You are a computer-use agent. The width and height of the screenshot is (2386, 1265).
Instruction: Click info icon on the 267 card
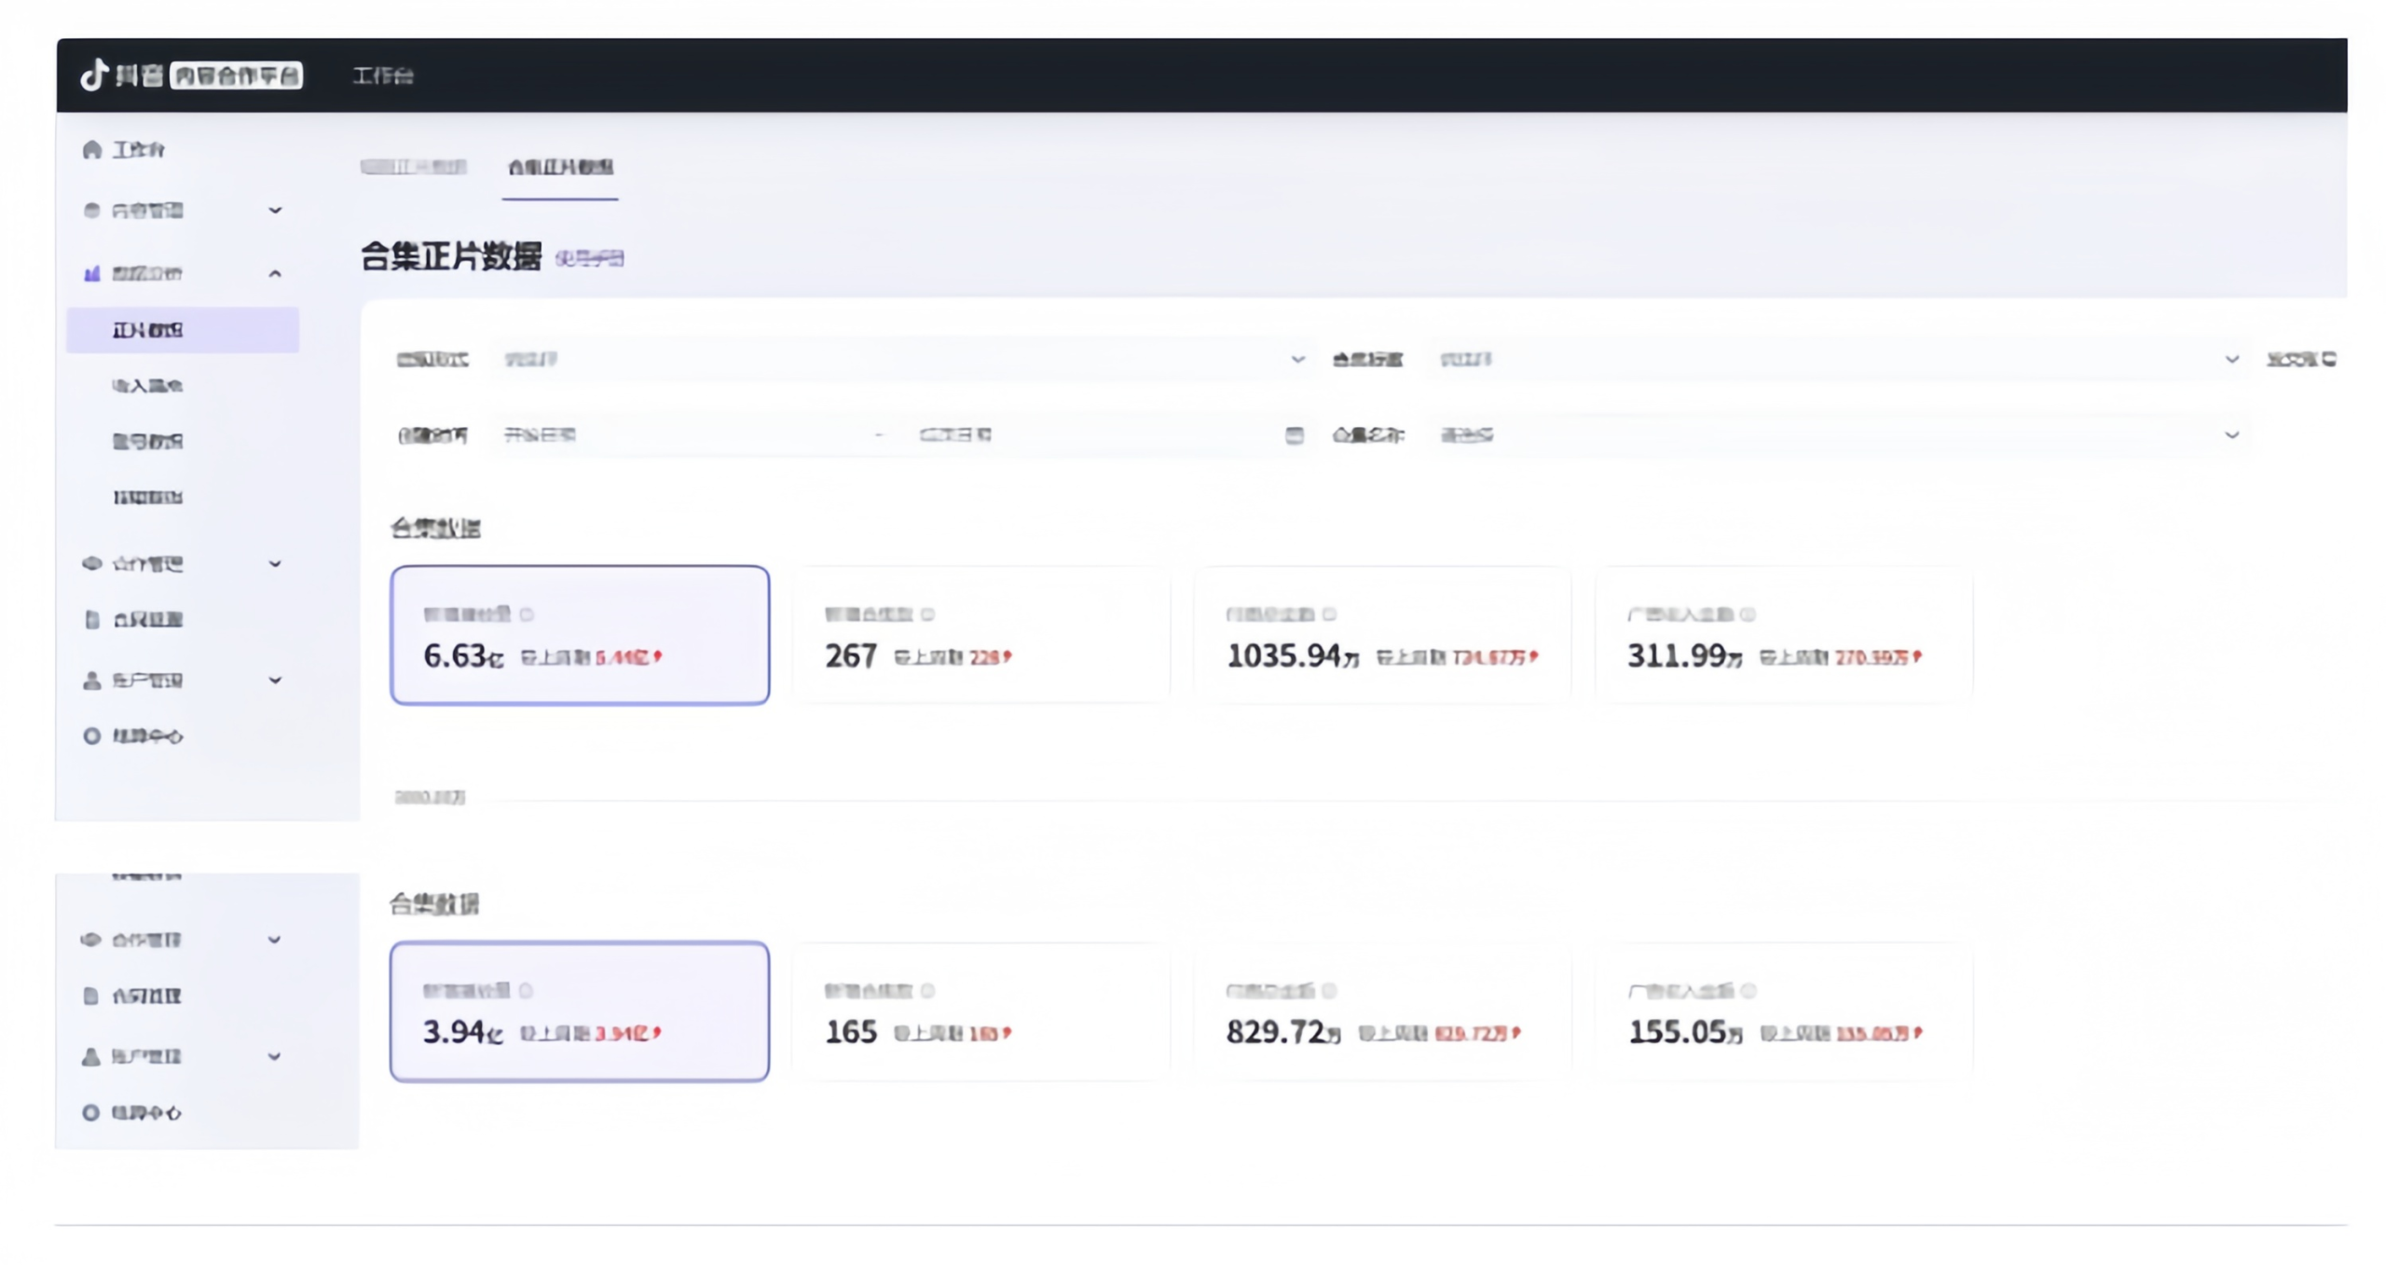tap(927, 614)
